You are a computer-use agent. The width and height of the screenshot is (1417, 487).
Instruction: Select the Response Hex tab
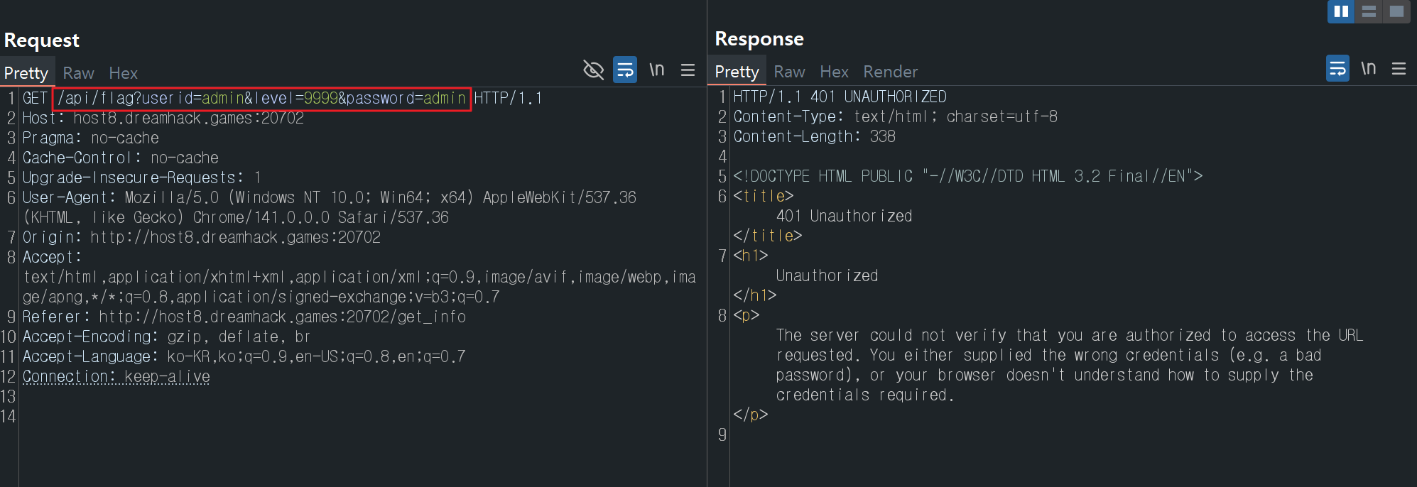(x=834, y=72)
